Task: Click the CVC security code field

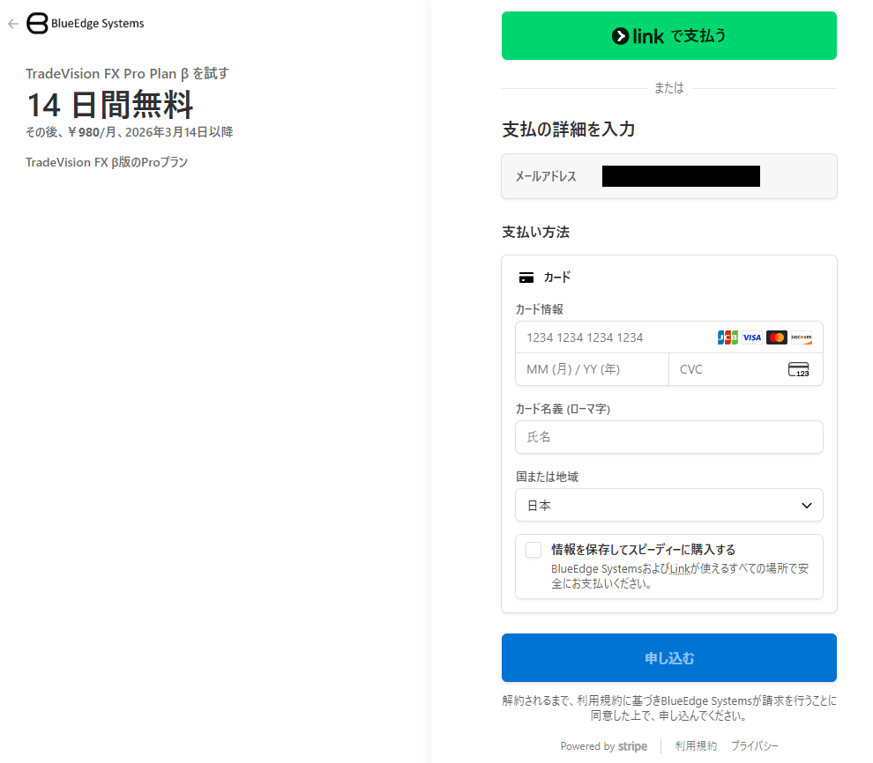Action: pos(727,369)
